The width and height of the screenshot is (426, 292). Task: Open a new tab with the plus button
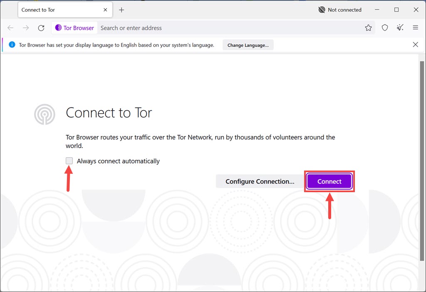tap(121, 10)
